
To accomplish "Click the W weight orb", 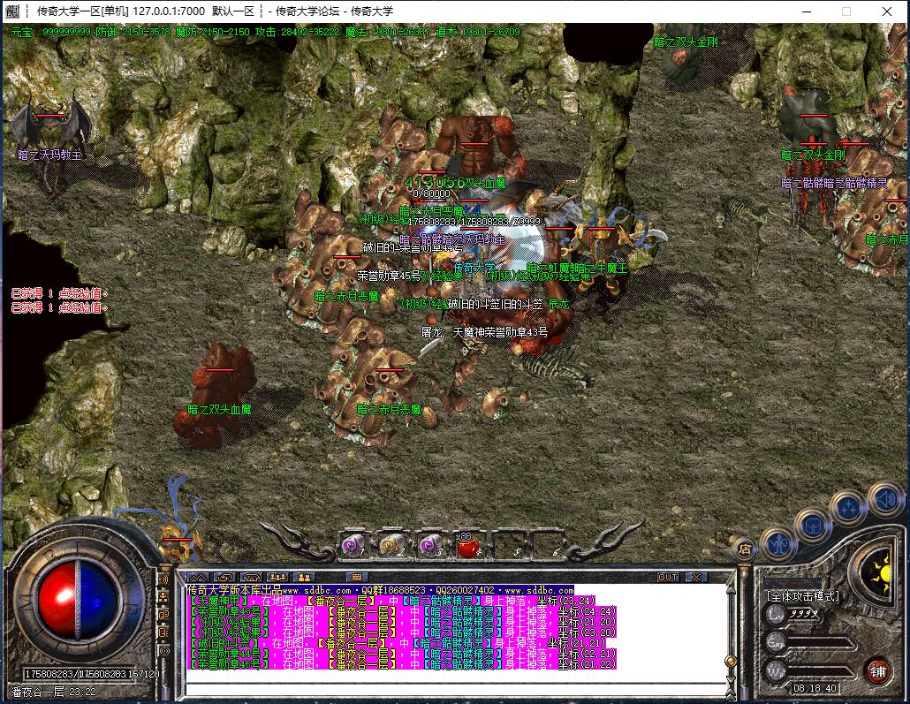I will [x=776, y=670].
